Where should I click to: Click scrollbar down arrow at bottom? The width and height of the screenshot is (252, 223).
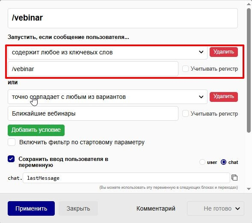[x=249, y=189]
